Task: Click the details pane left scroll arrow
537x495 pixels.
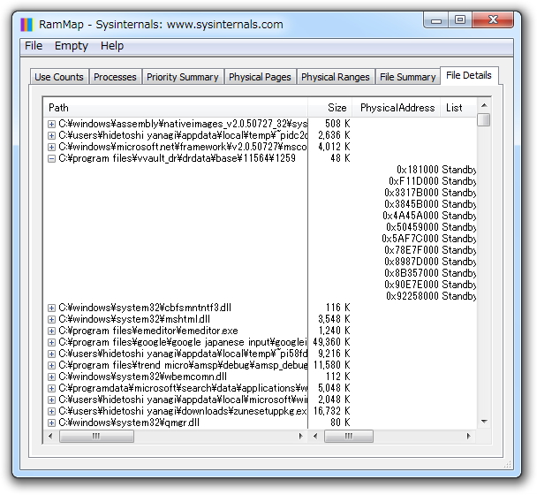Action: point(315,436)
